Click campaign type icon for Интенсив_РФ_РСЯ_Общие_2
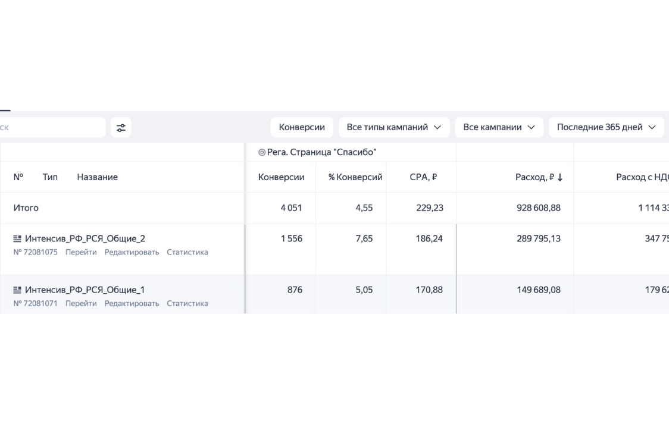Viewport: 669px width, 421px height. (x=17, y=239)
